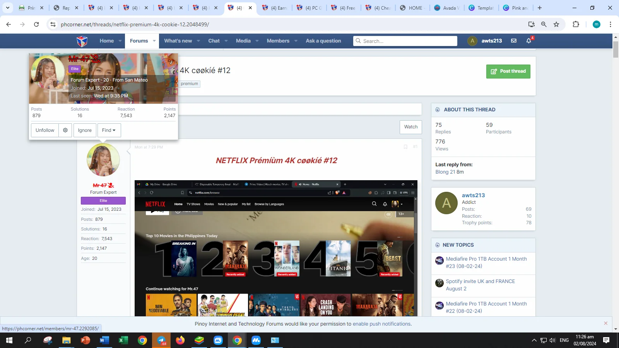Bookmark the first post with the bookmark icon
Image resolution: width=619 pixels, height=348 pixels.
click(405, 147)
